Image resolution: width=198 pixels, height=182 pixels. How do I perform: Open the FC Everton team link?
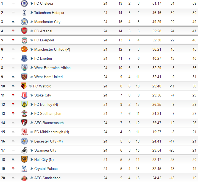point(43,58)
